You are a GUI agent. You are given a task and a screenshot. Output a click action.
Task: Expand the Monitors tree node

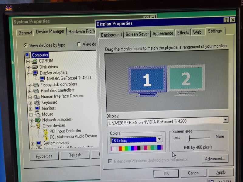[31, 109]
